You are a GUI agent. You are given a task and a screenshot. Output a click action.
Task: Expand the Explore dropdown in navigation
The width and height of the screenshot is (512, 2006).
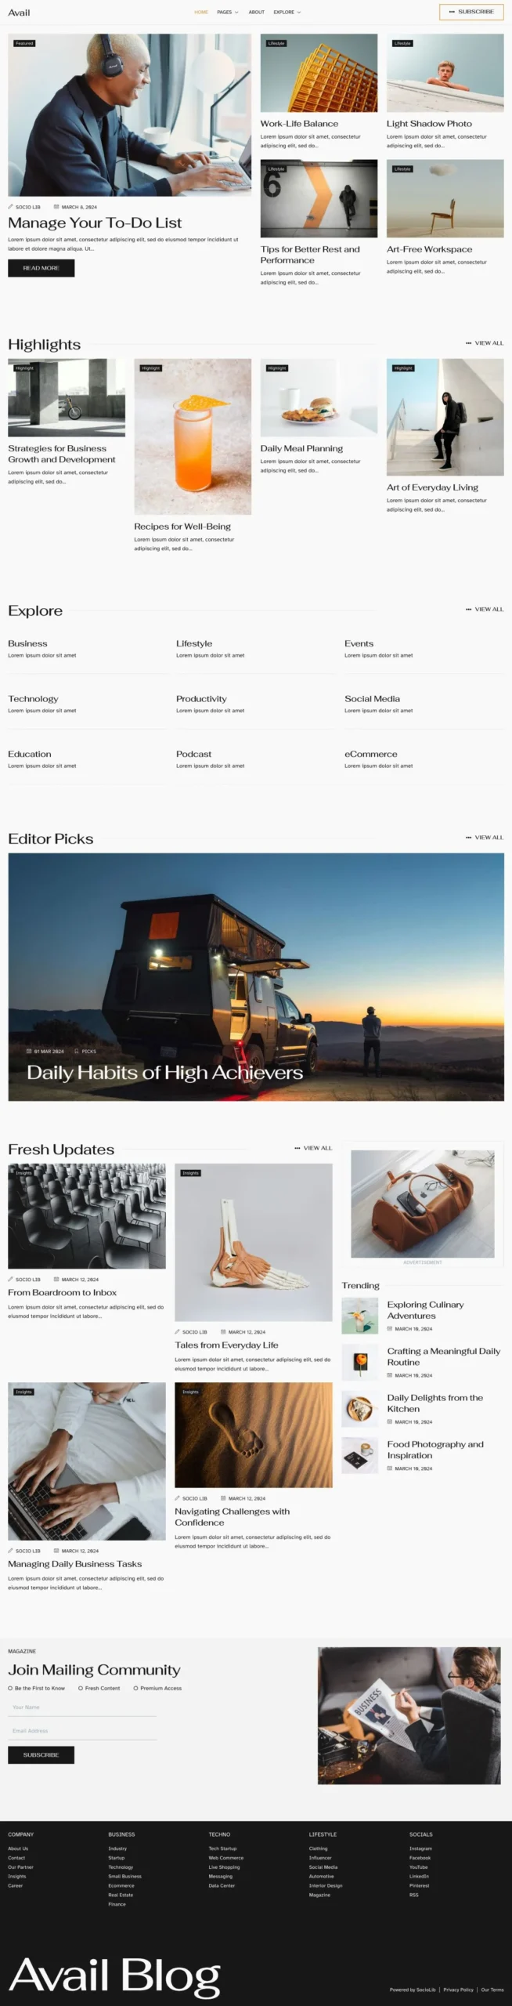287,13
